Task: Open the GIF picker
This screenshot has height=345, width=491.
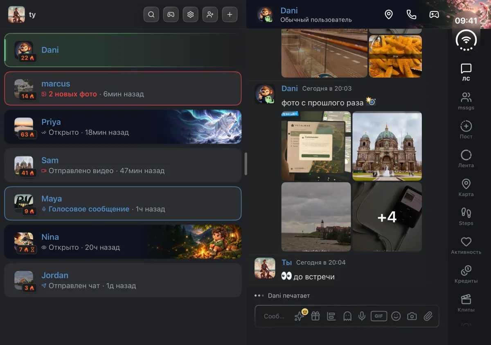Action: click(x=379, y=316)
